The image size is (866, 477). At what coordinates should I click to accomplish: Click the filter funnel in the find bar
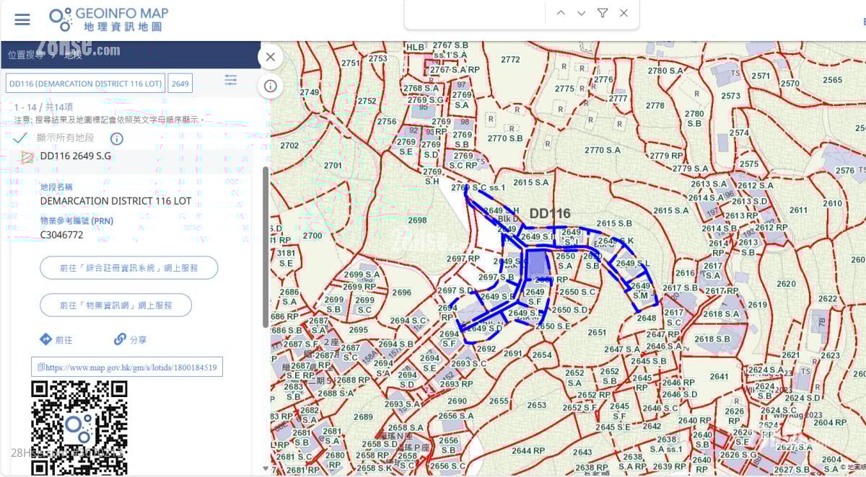603,13
